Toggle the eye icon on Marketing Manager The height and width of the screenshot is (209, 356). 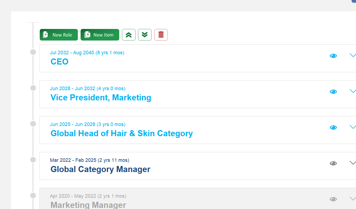click(333, 199)
